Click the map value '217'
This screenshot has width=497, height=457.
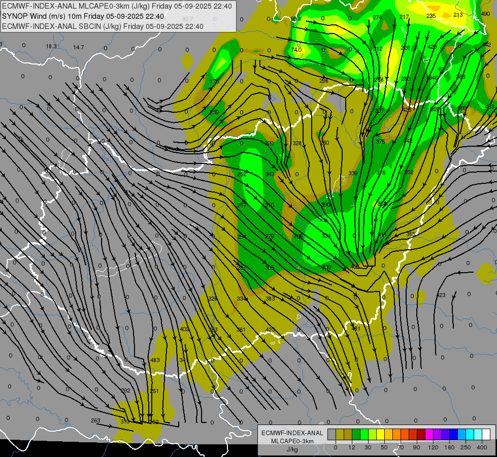click(404, 17)
